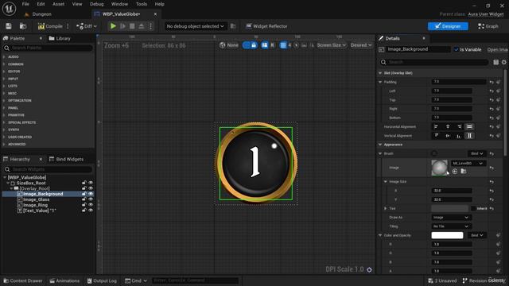The width and height of the screenshot is (509, 286).
Task: Click the Details property matrix grid icon
Action: coord(495,62)
